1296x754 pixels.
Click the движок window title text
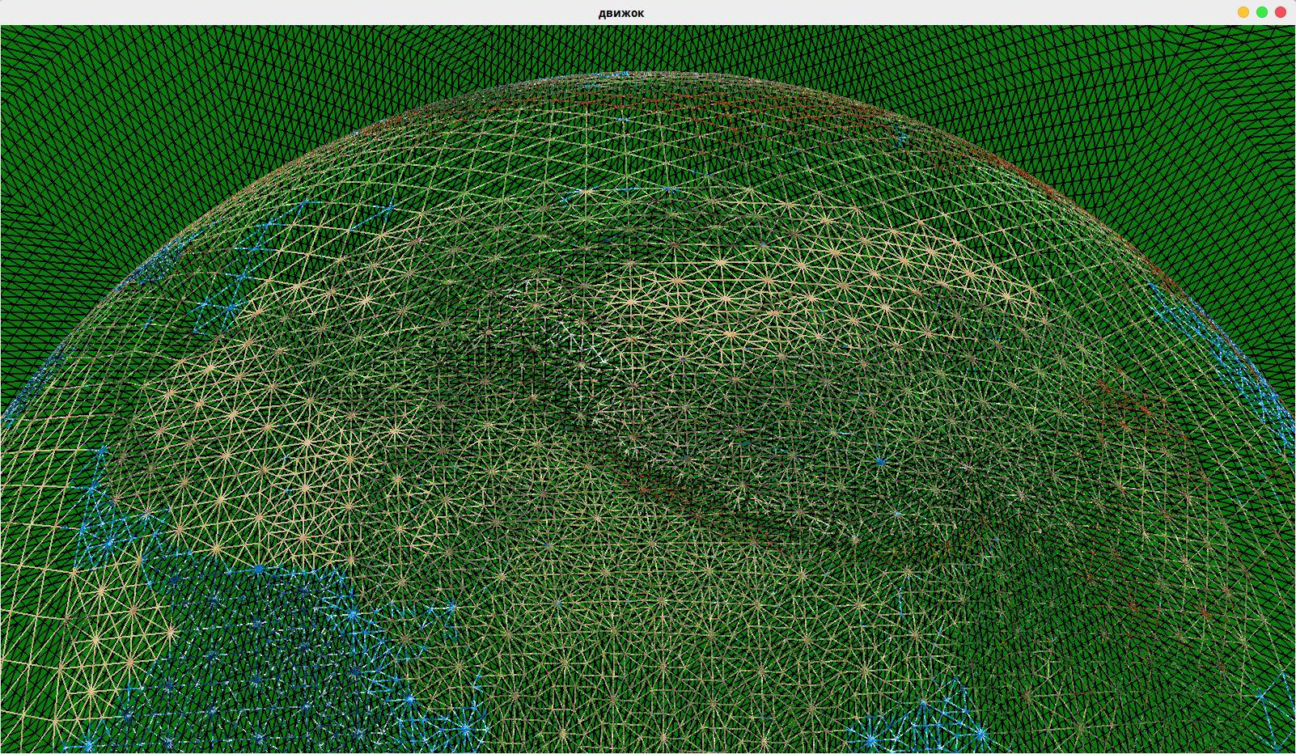(x=621, y=13)
